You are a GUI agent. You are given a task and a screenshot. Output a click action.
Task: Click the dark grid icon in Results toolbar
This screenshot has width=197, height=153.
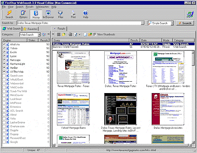pyautogui.click(x=59, y=34)
